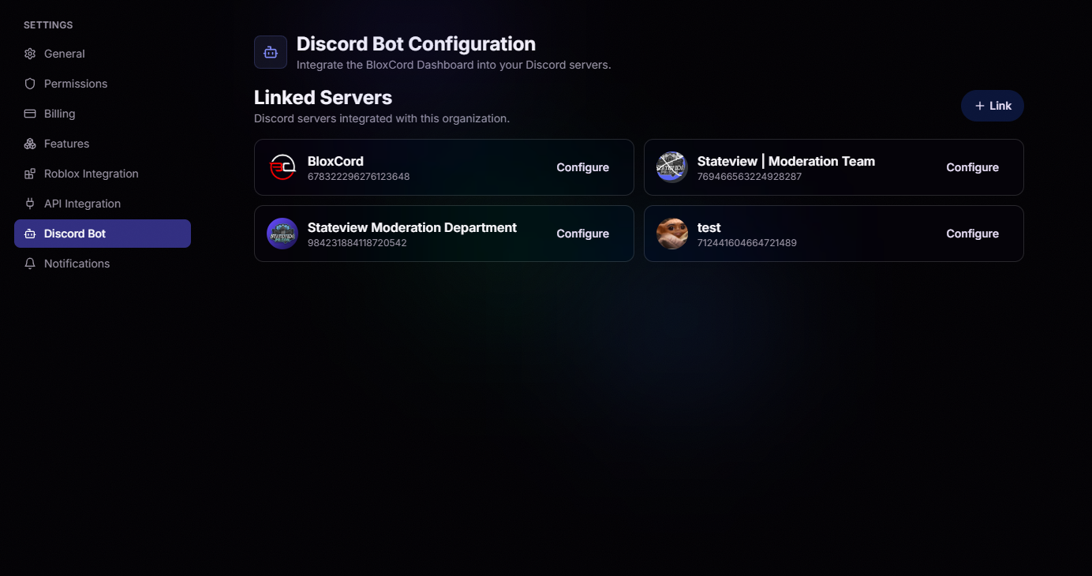Click the API Integration plug icon
The width and height of the screenshot is (1092, 576).
[30, 204]
